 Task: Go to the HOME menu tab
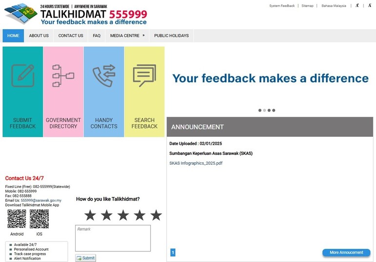(x=13, y=36)
